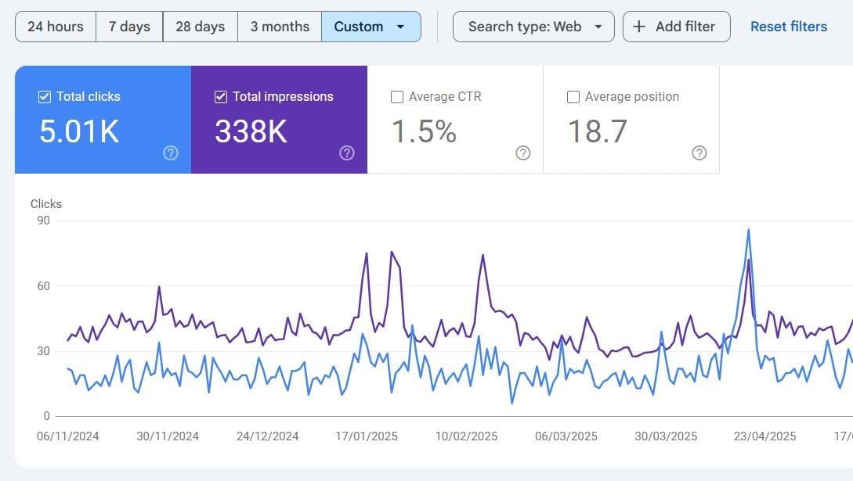Viewport: 853px width, 481px height.
Task: Click the plus icon in Add filter
Action: [639, 27]
